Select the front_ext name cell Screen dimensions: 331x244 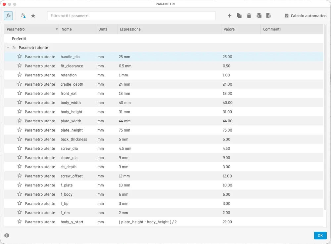tap(69, 94)
